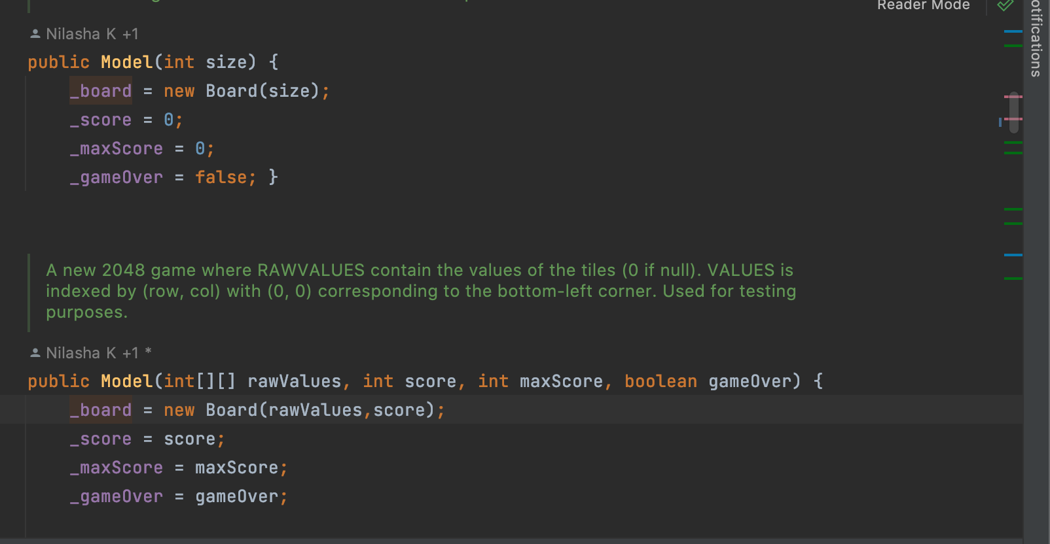Click the topmost blue stripe marker

click(x=1013, y=31)
